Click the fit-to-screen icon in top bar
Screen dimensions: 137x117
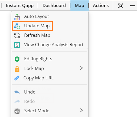click(x=121, y=6)
